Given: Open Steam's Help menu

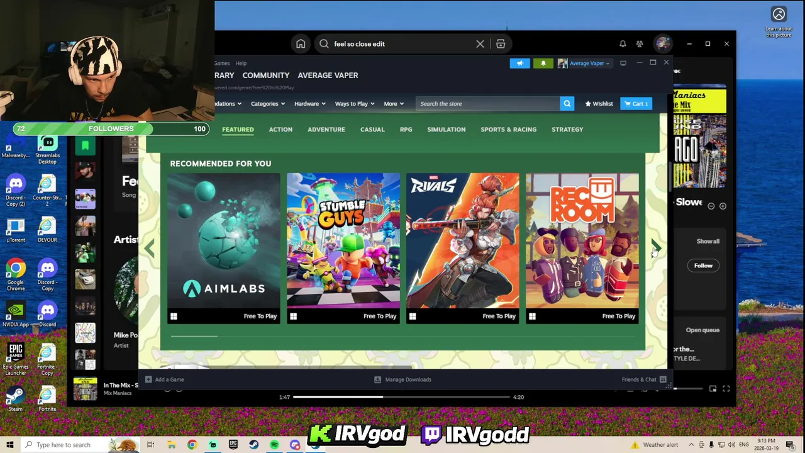Looking at the screenshot, I should pyautogui.click(x=241, y=63).
